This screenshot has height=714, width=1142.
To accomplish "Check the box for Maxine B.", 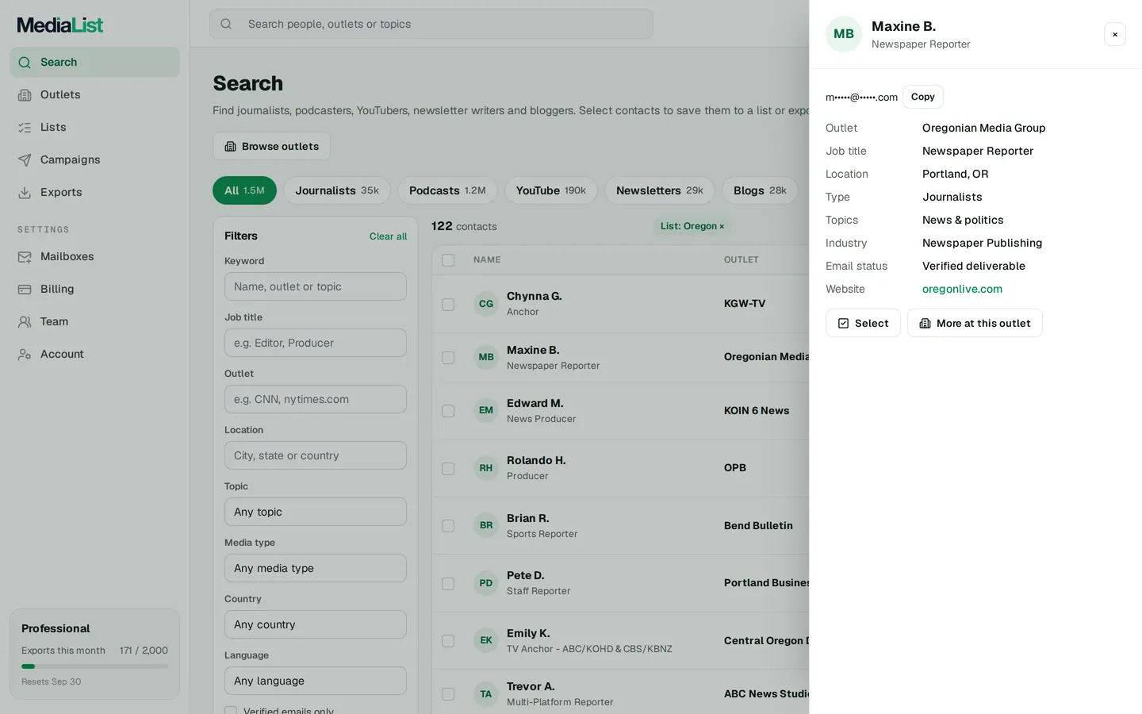I will [x=448, y=358].
